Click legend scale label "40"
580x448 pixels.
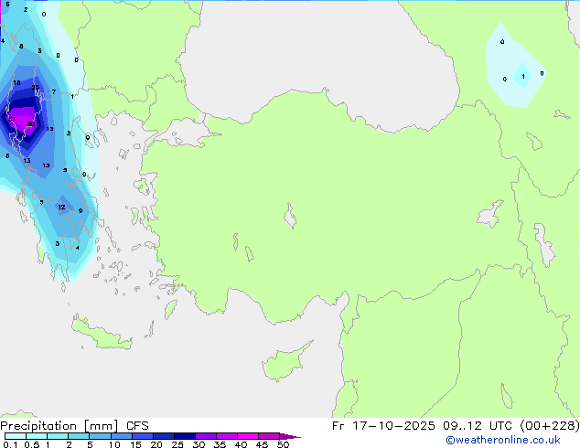click(241, 444)
